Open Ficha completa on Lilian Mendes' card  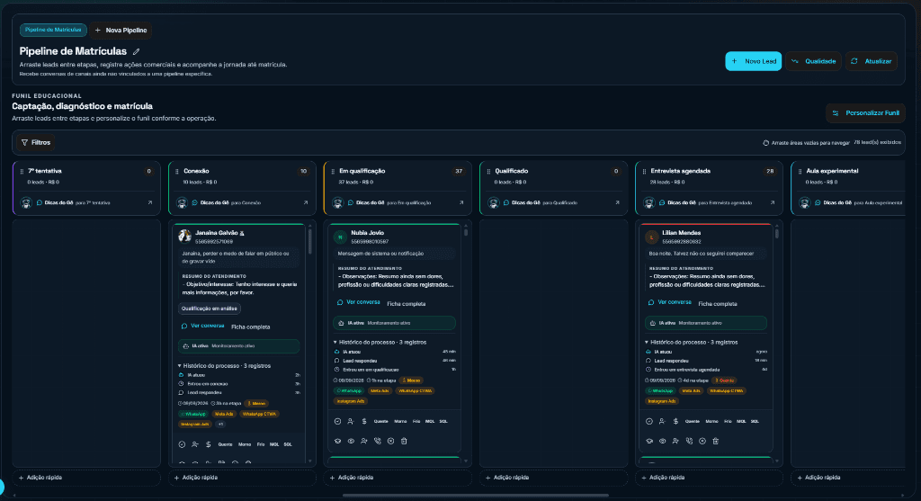click(718, 304)
